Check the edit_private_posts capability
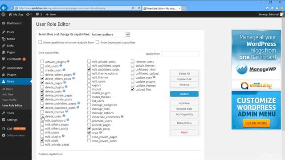This screenshot has width=285, height=160. coord(89,61)
